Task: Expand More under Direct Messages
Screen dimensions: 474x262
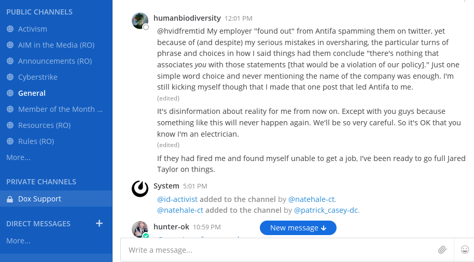Action: (18, 241)
